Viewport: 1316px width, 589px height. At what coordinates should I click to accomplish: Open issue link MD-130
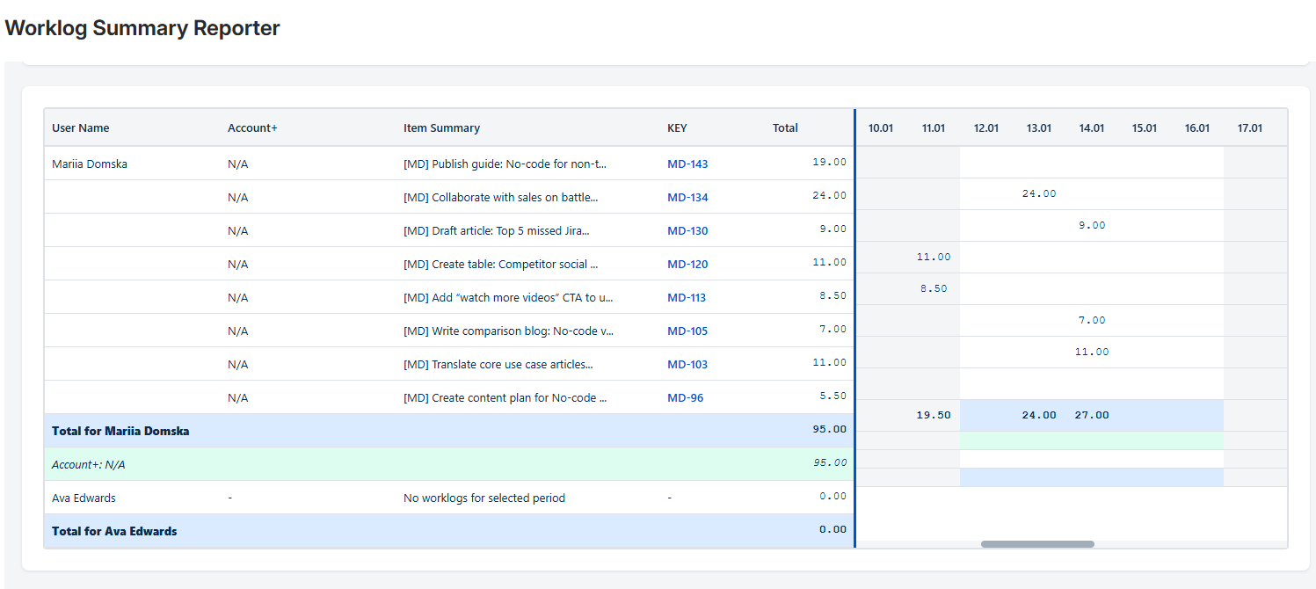687,230
